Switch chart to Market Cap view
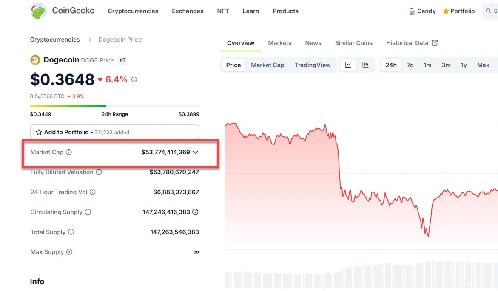This screenshot has height=291, width=498. tap(267, 65)
